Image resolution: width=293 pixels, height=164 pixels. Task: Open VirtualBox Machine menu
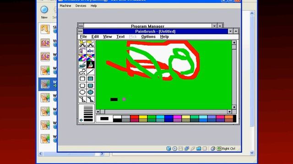pyautogui.click(x=65, y=6)
